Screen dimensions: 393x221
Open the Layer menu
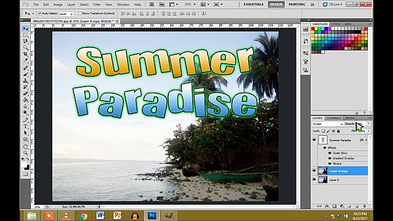click(71, 4)
